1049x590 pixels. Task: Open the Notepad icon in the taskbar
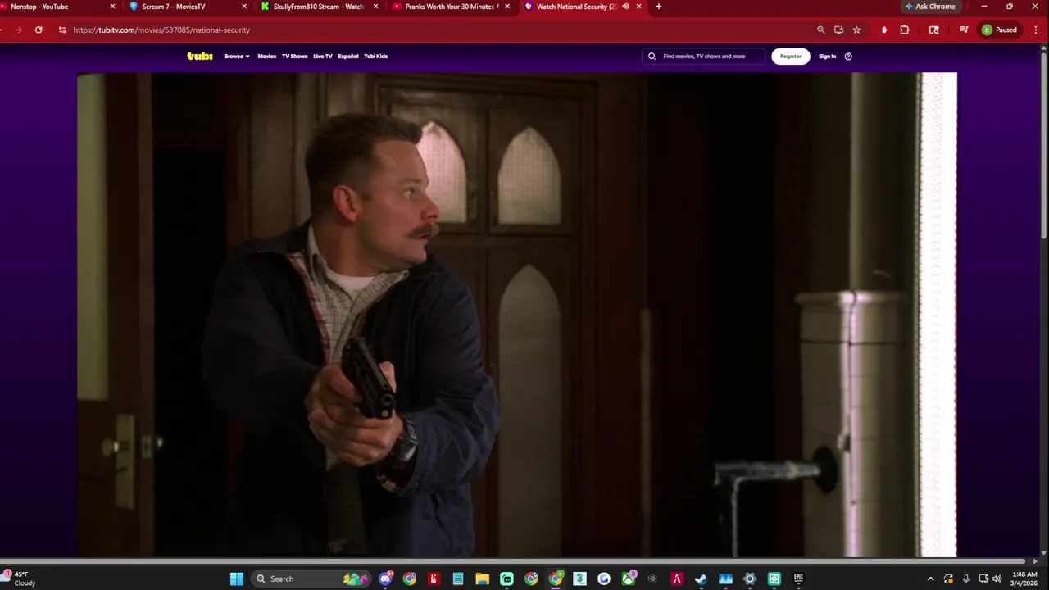(x=458, y=579)
